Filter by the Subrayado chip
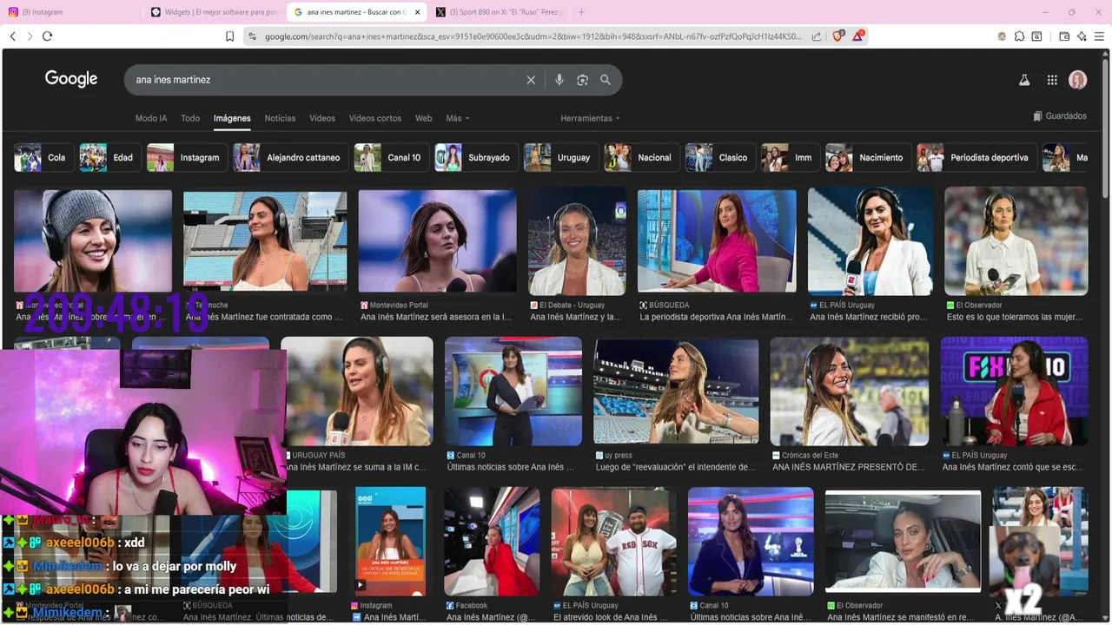The height and width of the screenshot is (625, 1112). [x=475, y=158]
